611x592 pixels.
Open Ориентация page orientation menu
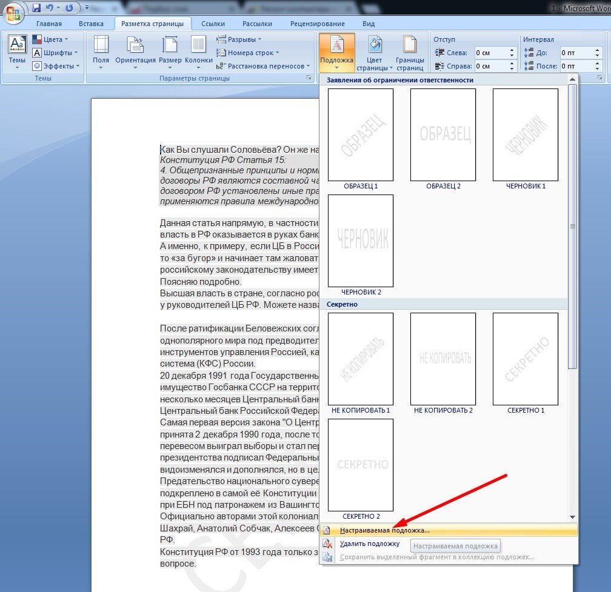[135, 53]
